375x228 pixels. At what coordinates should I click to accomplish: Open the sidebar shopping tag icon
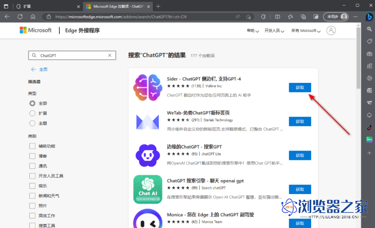point(369,41)
